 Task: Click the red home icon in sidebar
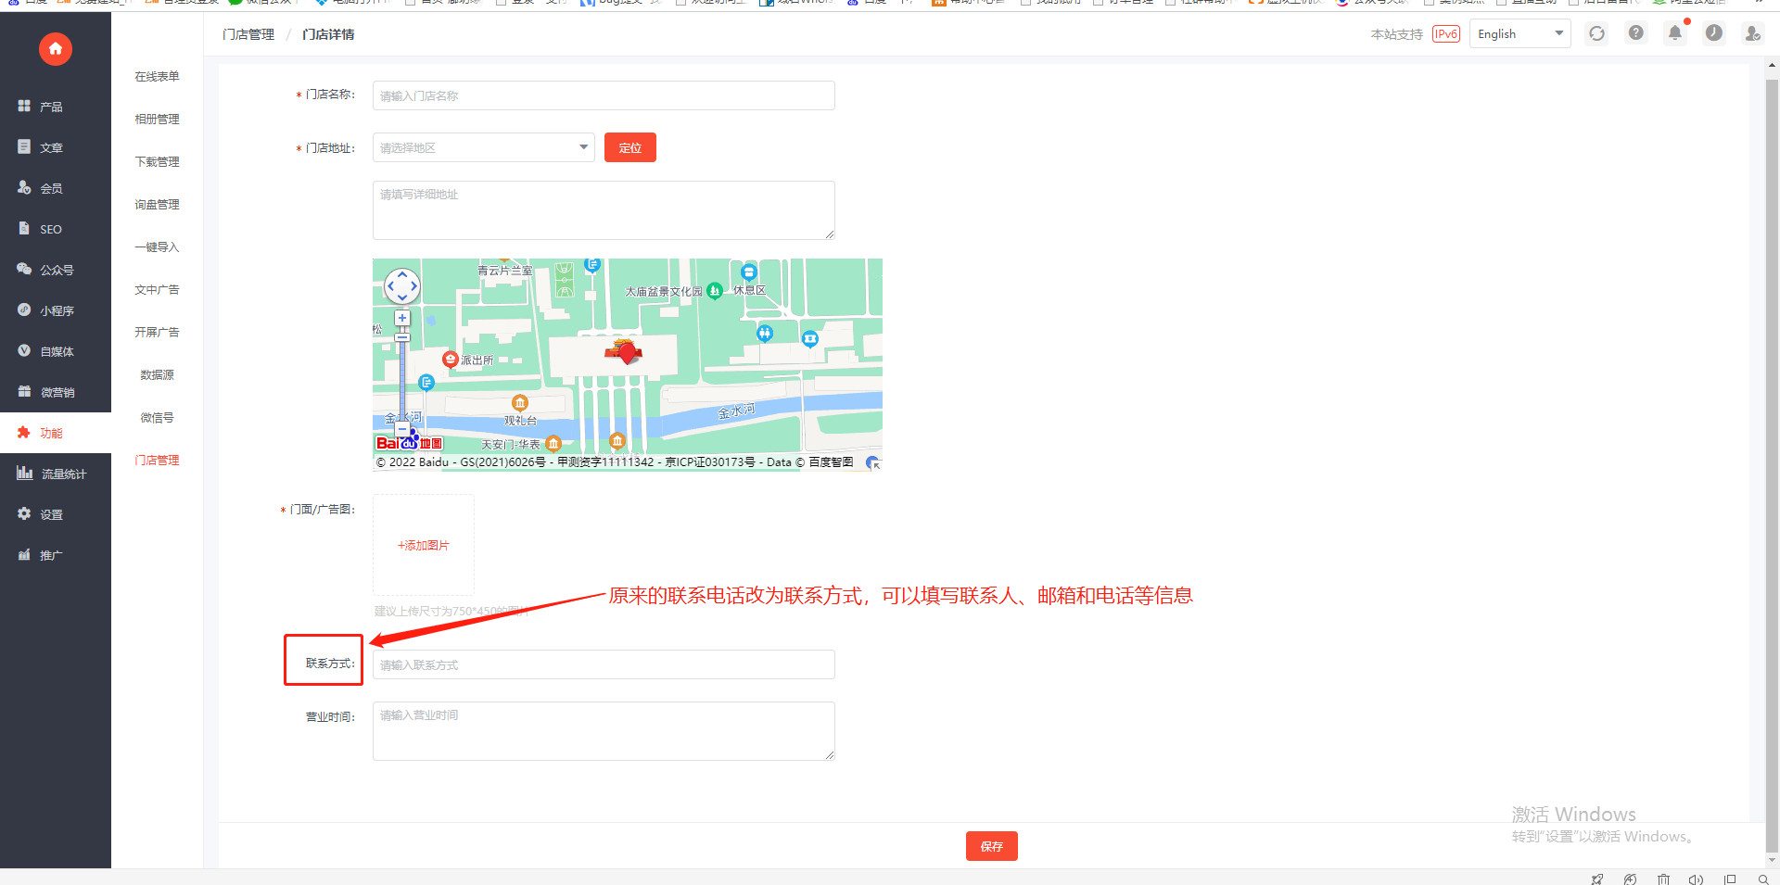[x=56, y=49]
